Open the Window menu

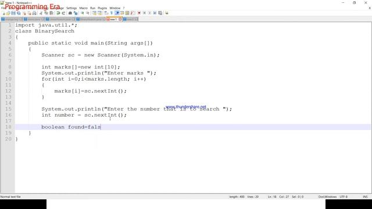click(x=115, y=8)
